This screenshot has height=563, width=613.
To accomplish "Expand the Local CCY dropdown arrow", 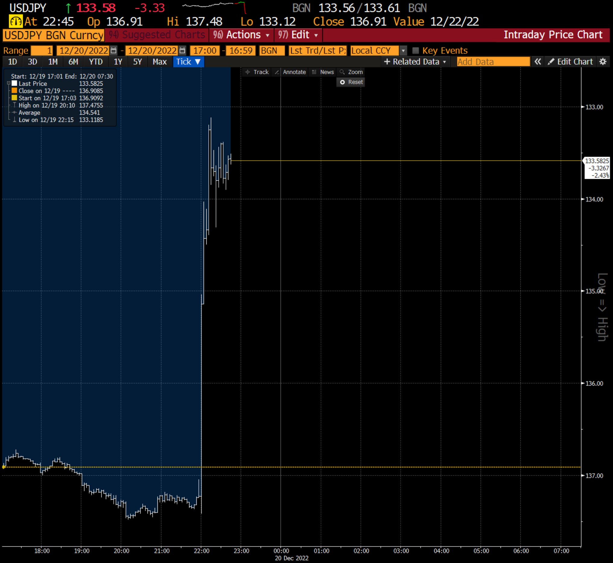I will click(403, 50).
